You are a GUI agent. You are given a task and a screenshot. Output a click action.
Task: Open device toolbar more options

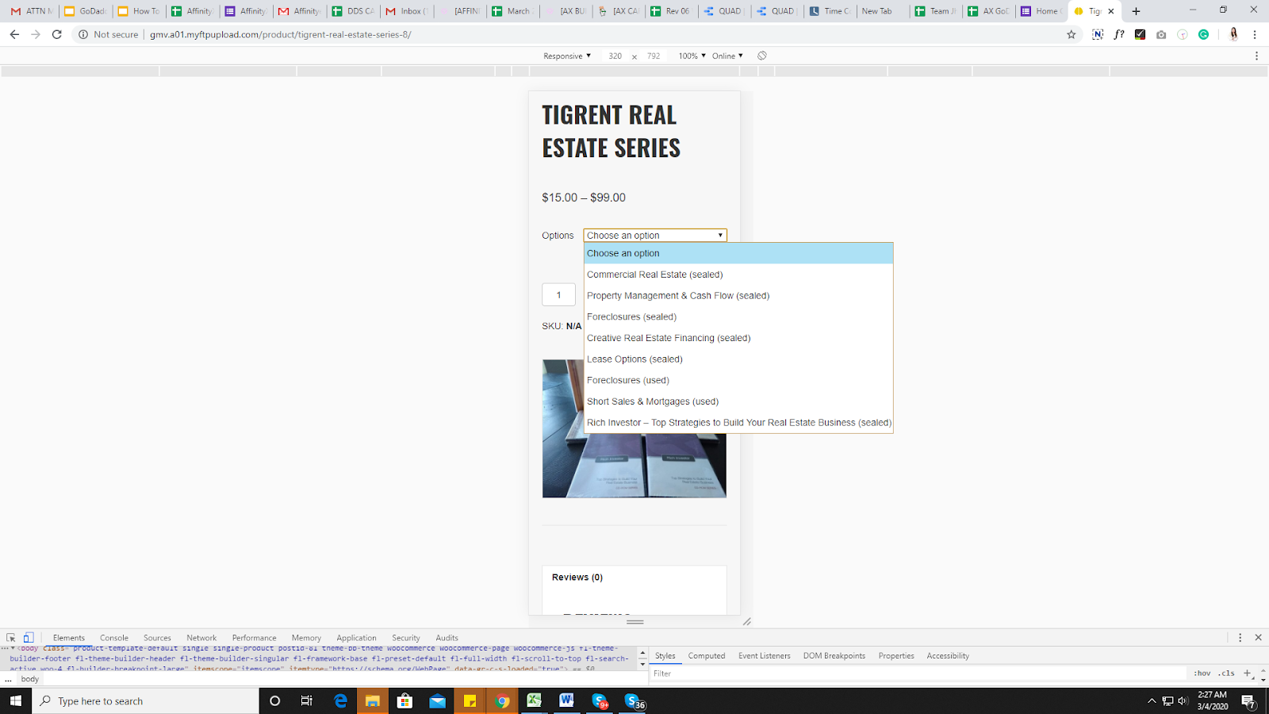pos(1256,56)
